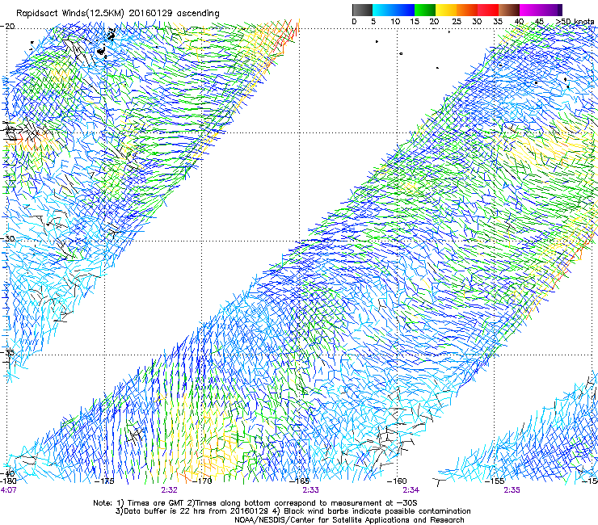Click the '-20' latitude label at the top left
The width and height of the screenshot is (598, 525).
8,27
